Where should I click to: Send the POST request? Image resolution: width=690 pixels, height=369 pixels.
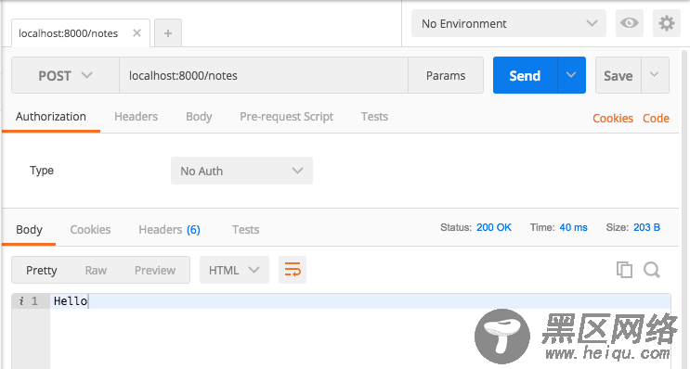525,75
